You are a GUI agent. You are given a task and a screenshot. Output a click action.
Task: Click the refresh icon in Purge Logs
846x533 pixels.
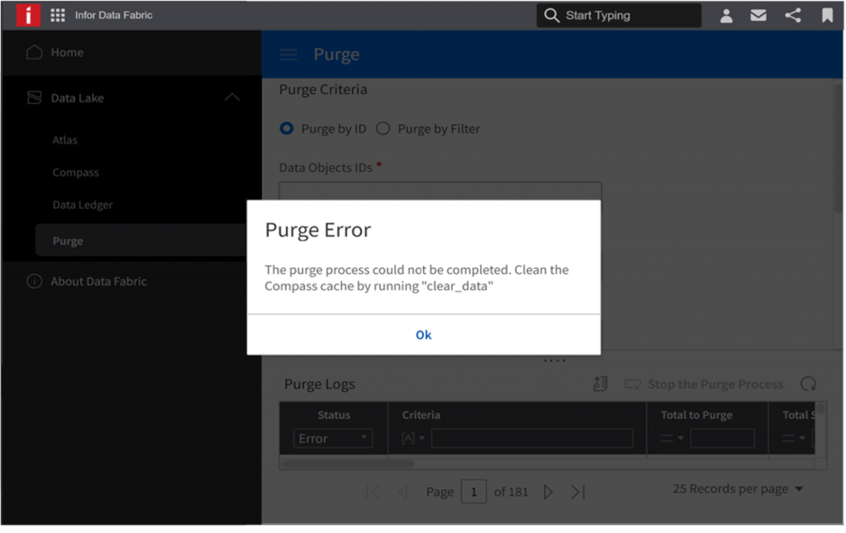tap(809, 384)
